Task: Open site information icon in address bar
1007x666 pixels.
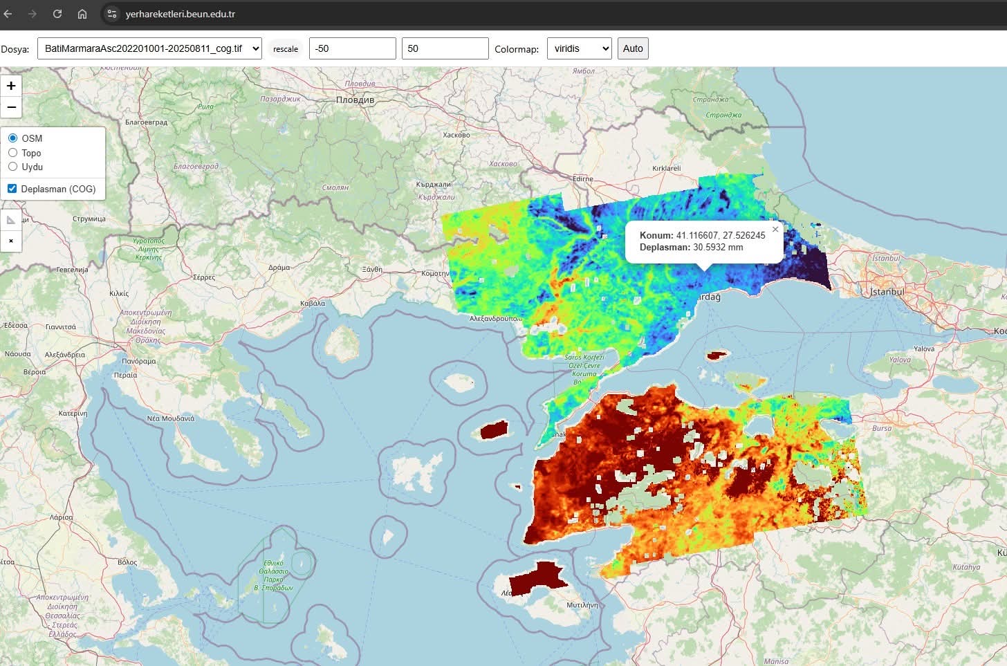Action: pos(112,14)
